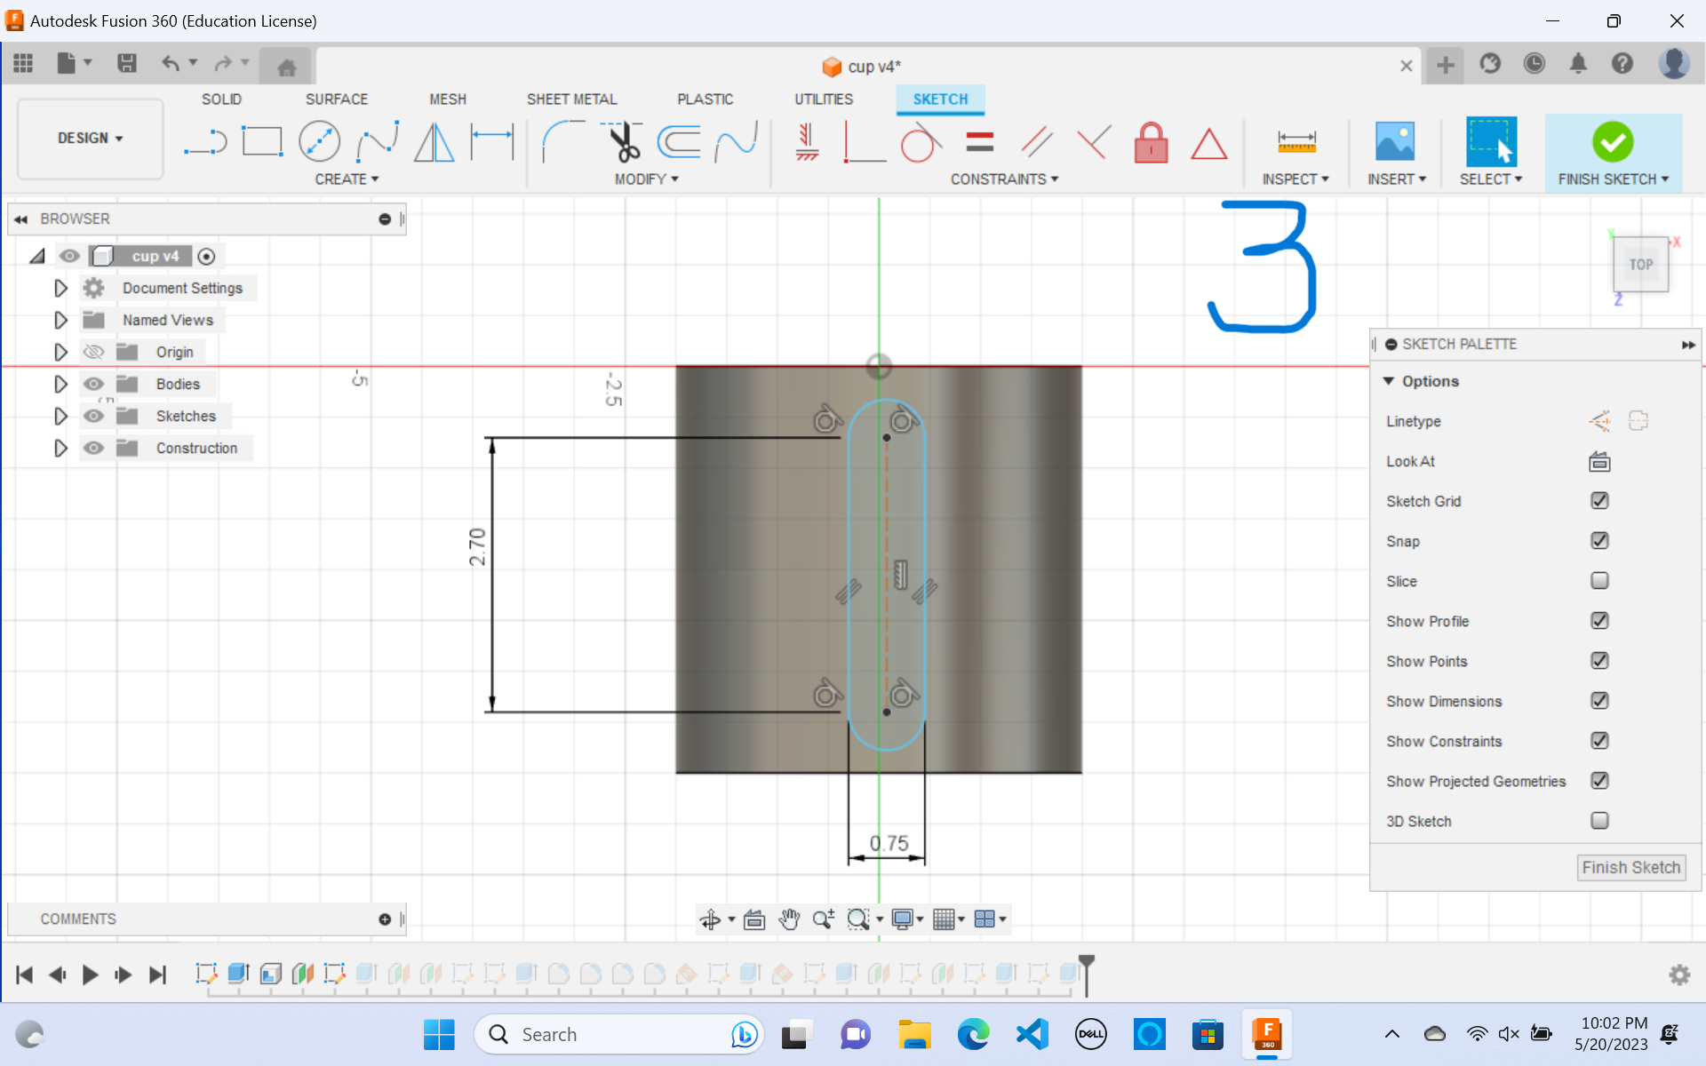
Task: Expand the Bodies browser folder
Action: click(x=61, y=383)
